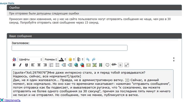Screen dimensions: 187x102
Task: Click the boxed plus-with-A tag icon
Action: coord(127,65)
